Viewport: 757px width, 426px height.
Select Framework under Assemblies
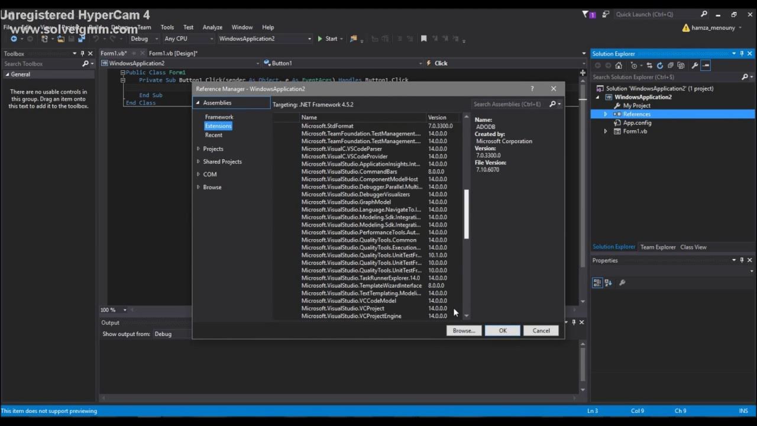tap(219, 117)
